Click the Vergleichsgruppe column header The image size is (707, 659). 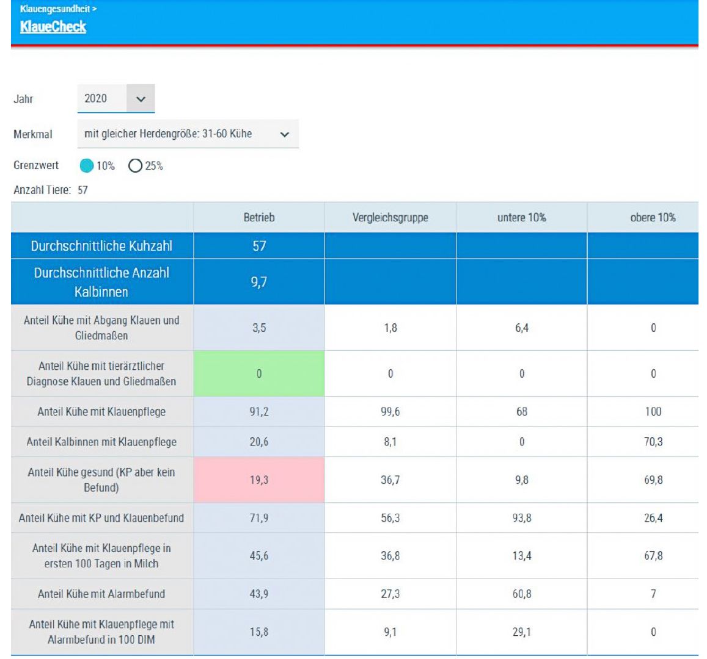click(x=390, y=217)
